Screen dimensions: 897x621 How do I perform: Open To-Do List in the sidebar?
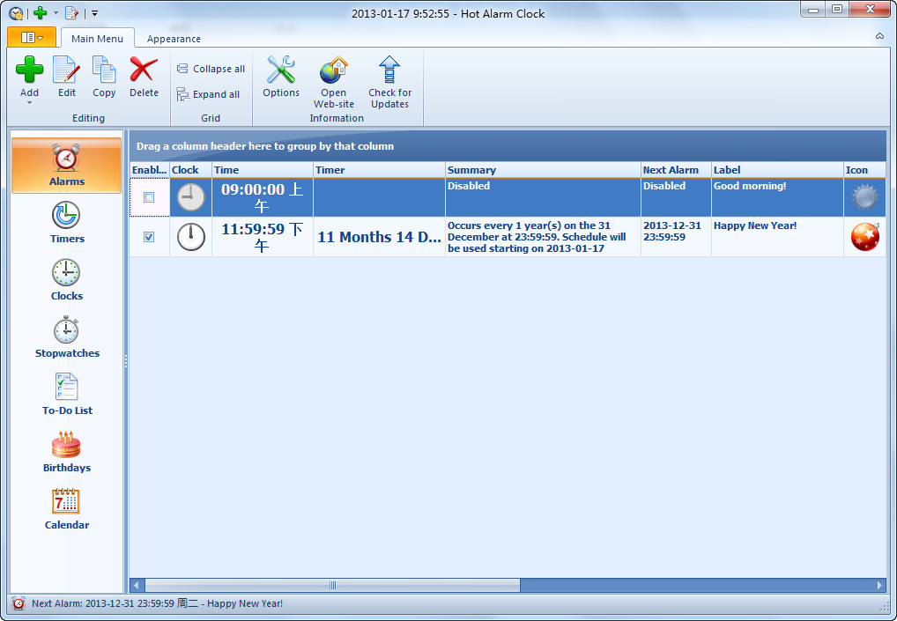tap(66, 394)
